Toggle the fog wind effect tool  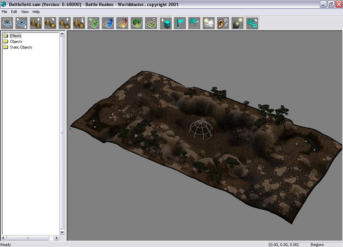pyautogui.click(x=209, y=23)
